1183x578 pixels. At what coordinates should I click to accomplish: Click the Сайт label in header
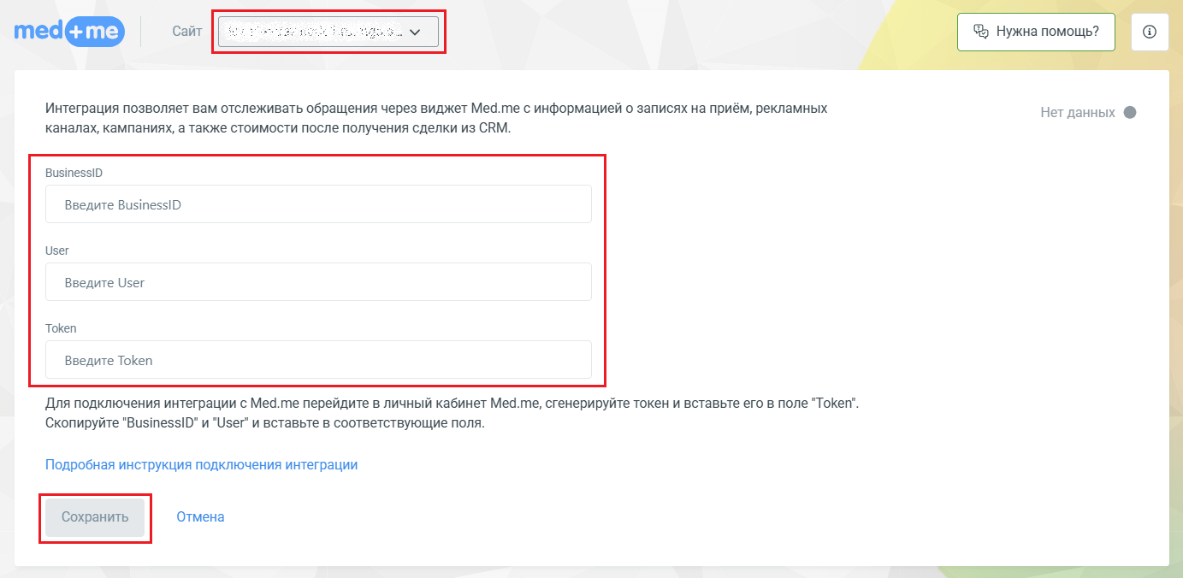186,32
